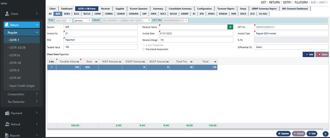The image size is (330, 138).
Task: Switch to the Consolidate Summary tab
Action: tap(180, 9)
